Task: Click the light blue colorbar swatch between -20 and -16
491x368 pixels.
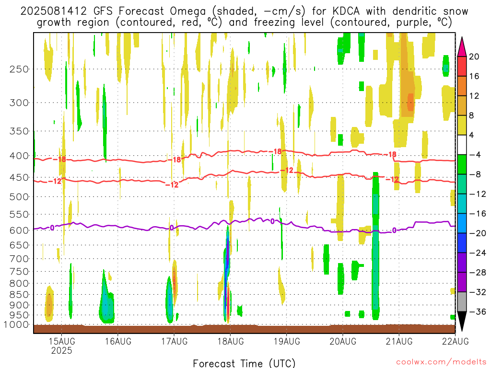Action: (462, 223)
